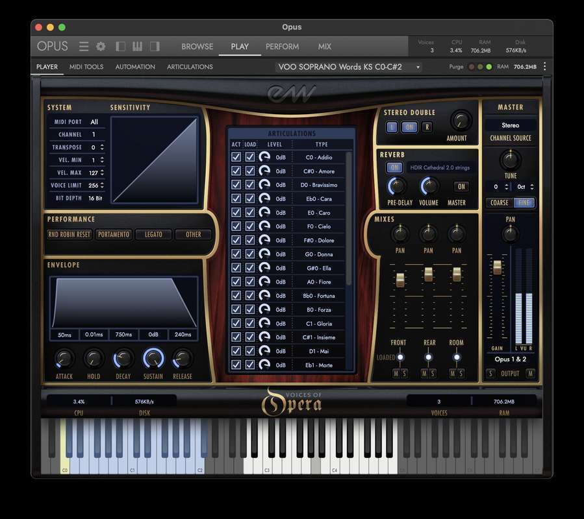Click the Master GAIN fader
This screenshot has height=519, width=584.
pos(497,267)
